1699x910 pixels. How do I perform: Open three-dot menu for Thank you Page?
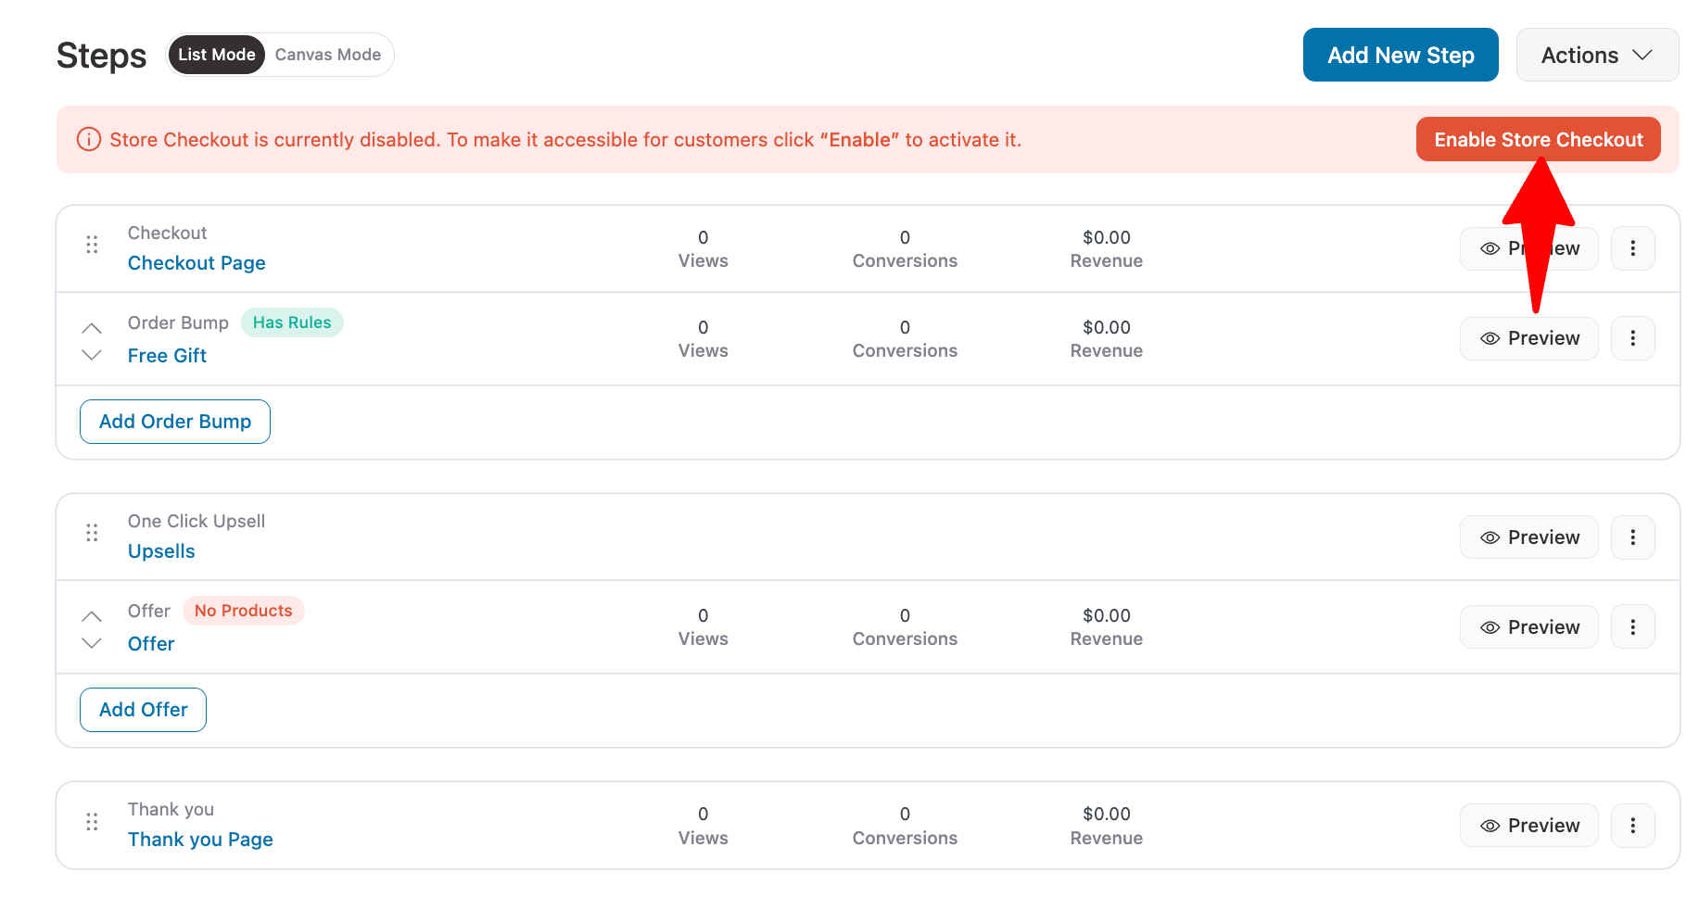(x=1632, y=826)
